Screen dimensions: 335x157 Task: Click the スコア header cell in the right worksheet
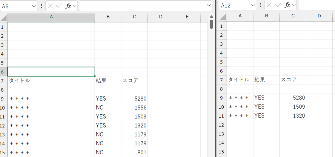tap(293, 80)
